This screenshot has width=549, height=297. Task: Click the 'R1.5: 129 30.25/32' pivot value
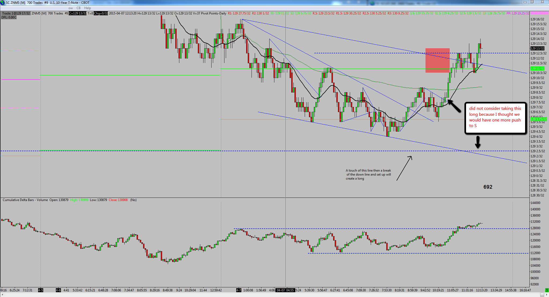[x=348, y=13]
